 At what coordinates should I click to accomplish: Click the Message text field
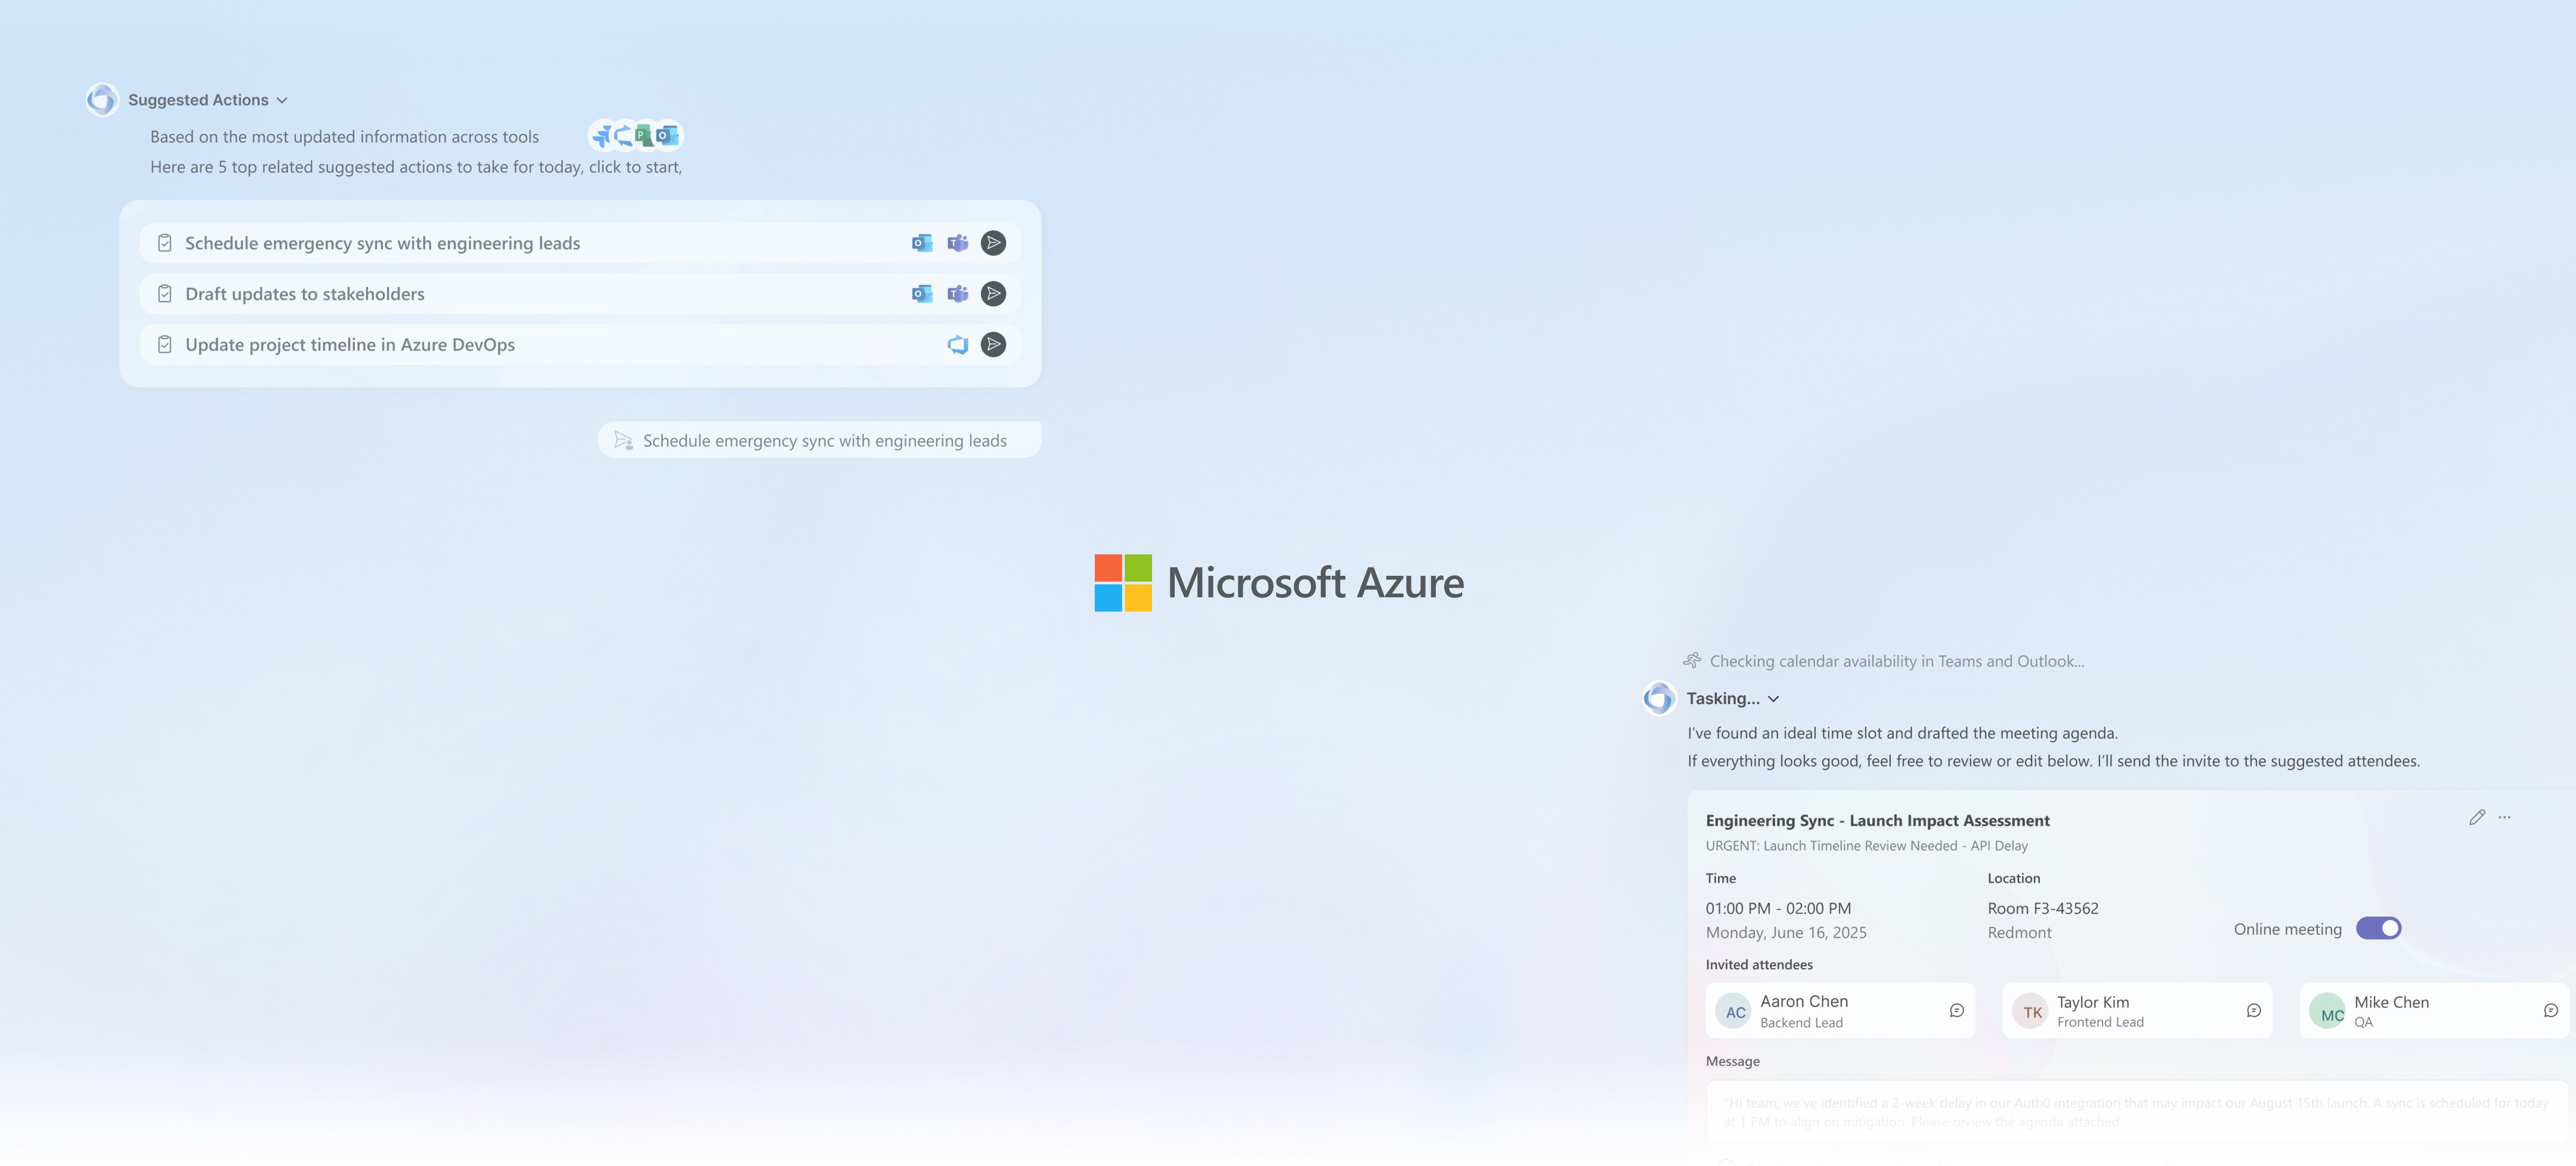(x=2135, y=1112)
